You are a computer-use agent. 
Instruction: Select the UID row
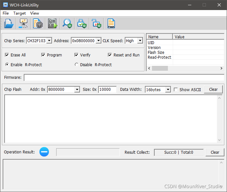(185, 43)
